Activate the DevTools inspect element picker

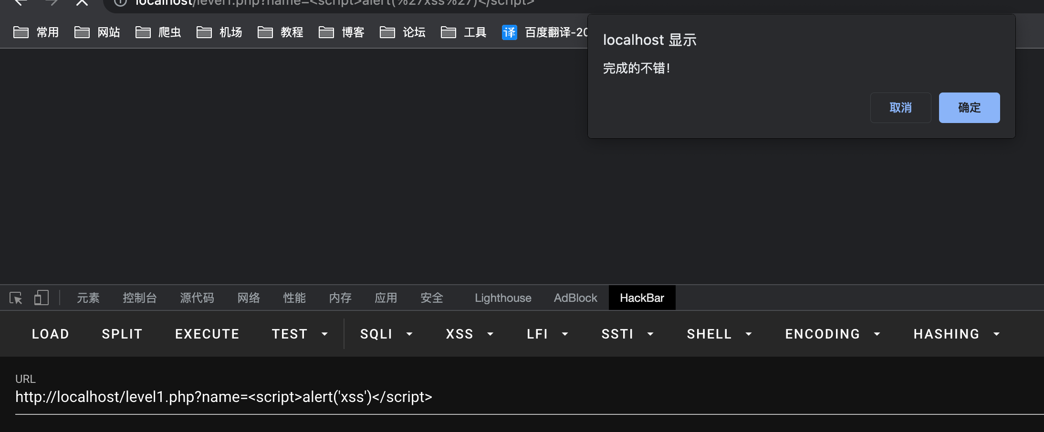click(16, 298)
